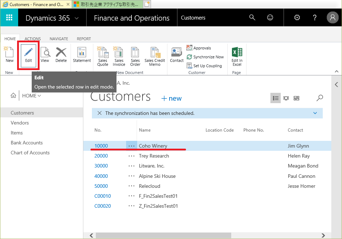The height and width of the screenshot is (239, 342).
Task: Open the Statement ribbon icon
Action: click(x=82, y=55)
